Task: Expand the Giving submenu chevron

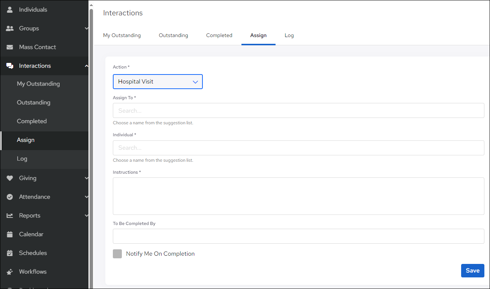Action: coord(86,178)
